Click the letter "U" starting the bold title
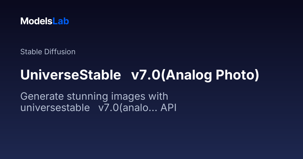The height and width of the screenshot is (159, 303). 25,75
